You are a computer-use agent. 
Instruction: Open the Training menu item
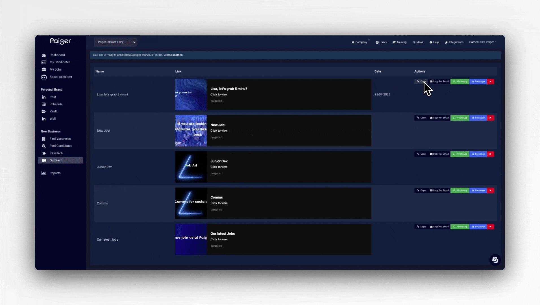[x=399, y=42]
